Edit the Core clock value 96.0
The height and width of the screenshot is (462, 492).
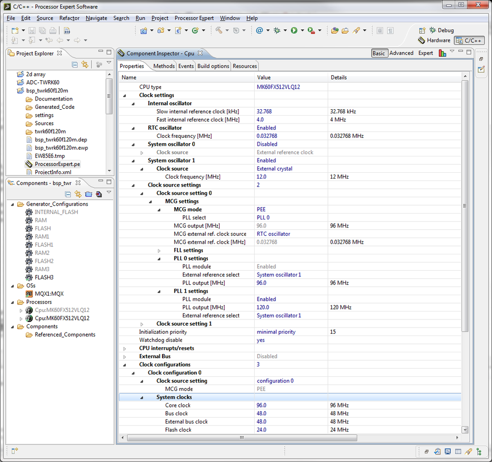click(x=261, y=405)
